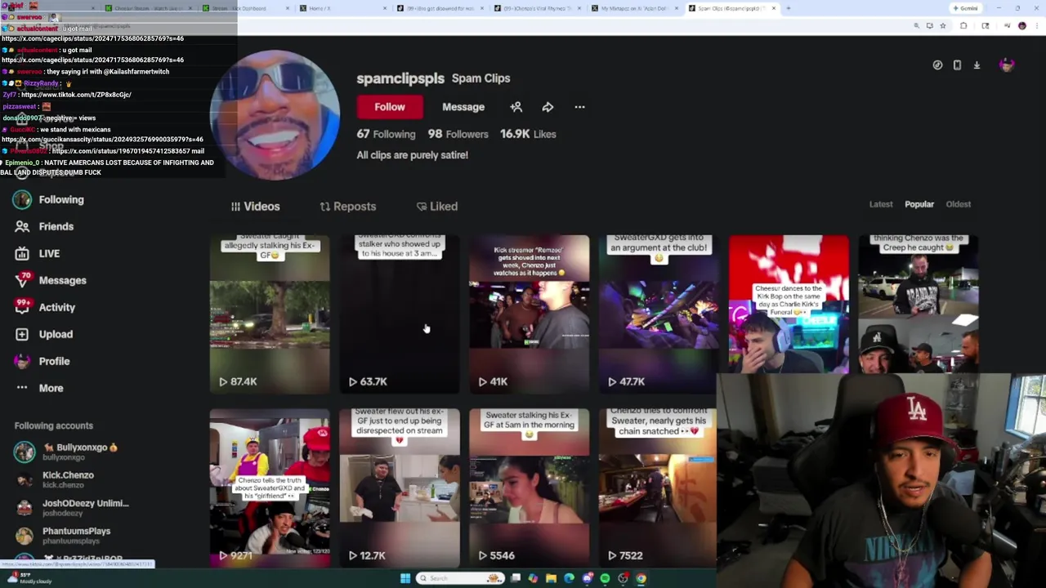The width and height of the screenshot is (1046, 588).
Task: Click the user avatar at page top right
Action: click(x=1006, y=65)
